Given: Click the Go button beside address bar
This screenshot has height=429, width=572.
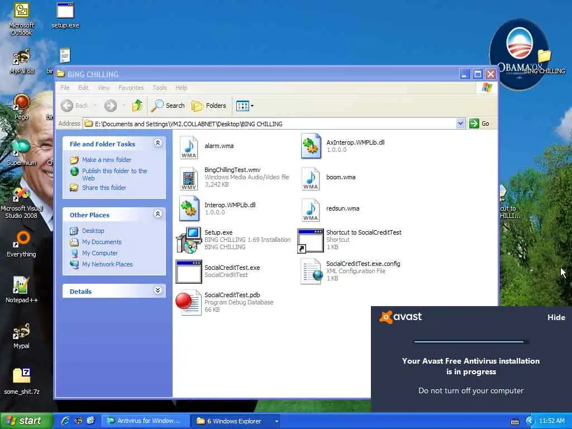Looking at the screenshot, I should click(479, 123).
